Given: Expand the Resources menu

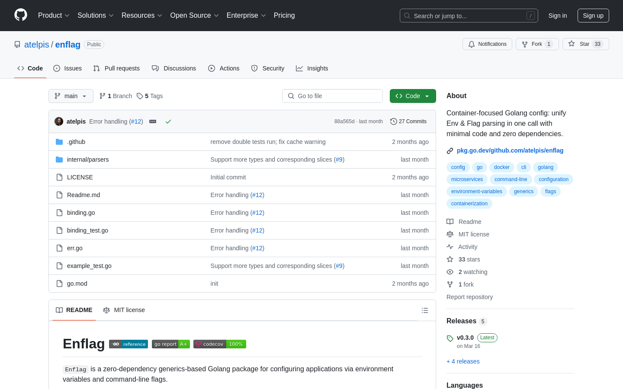Looking at the screenshot, I should (142, 16).
